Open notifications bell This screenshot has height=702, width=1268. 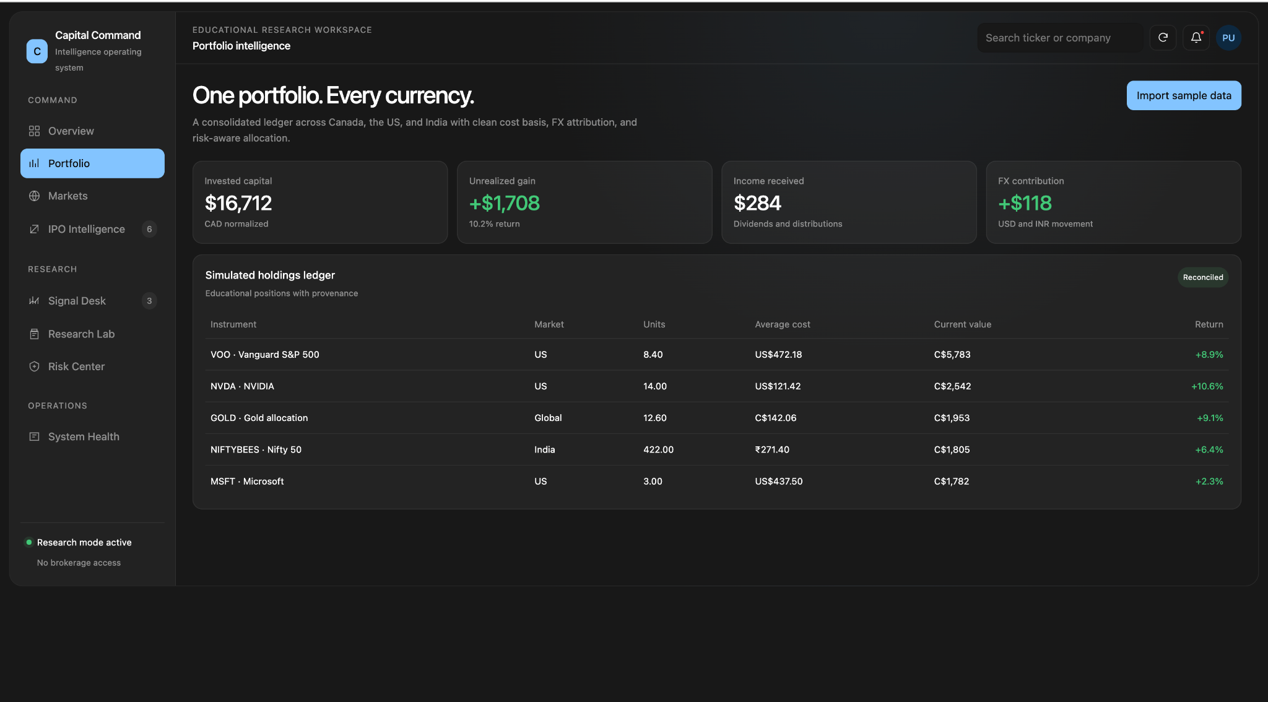1196,38
